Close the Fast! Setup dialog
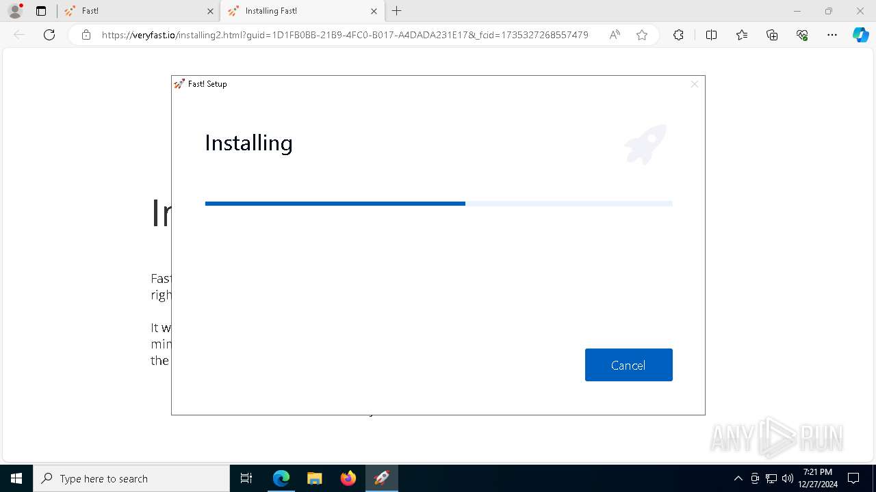The image size is (876, 492). (x=694, y=84)
